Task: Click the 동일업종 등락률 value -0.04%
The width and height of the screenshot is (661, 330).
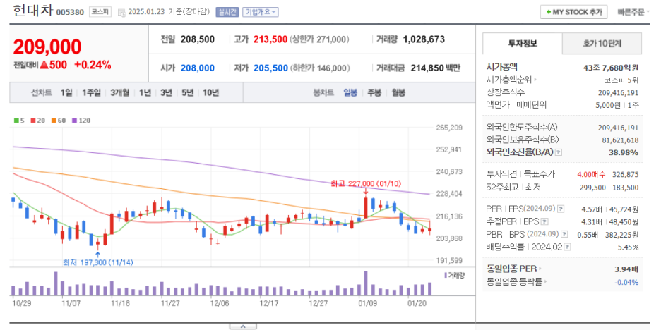Action: [x=626, y=282]
